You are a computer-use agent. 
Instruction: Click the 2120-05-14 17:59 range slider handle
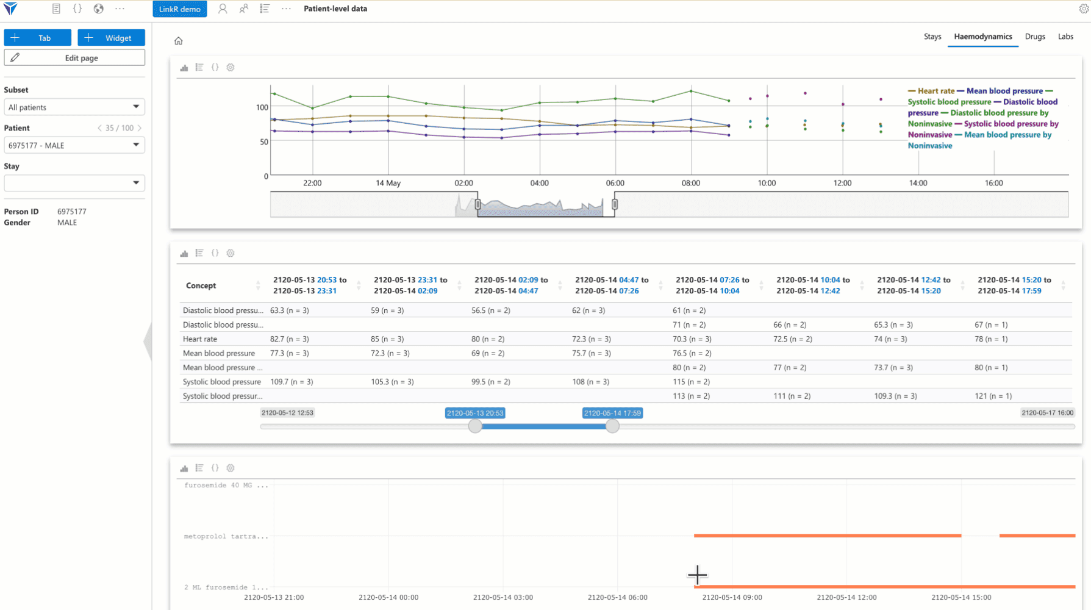tap(613, 426)
